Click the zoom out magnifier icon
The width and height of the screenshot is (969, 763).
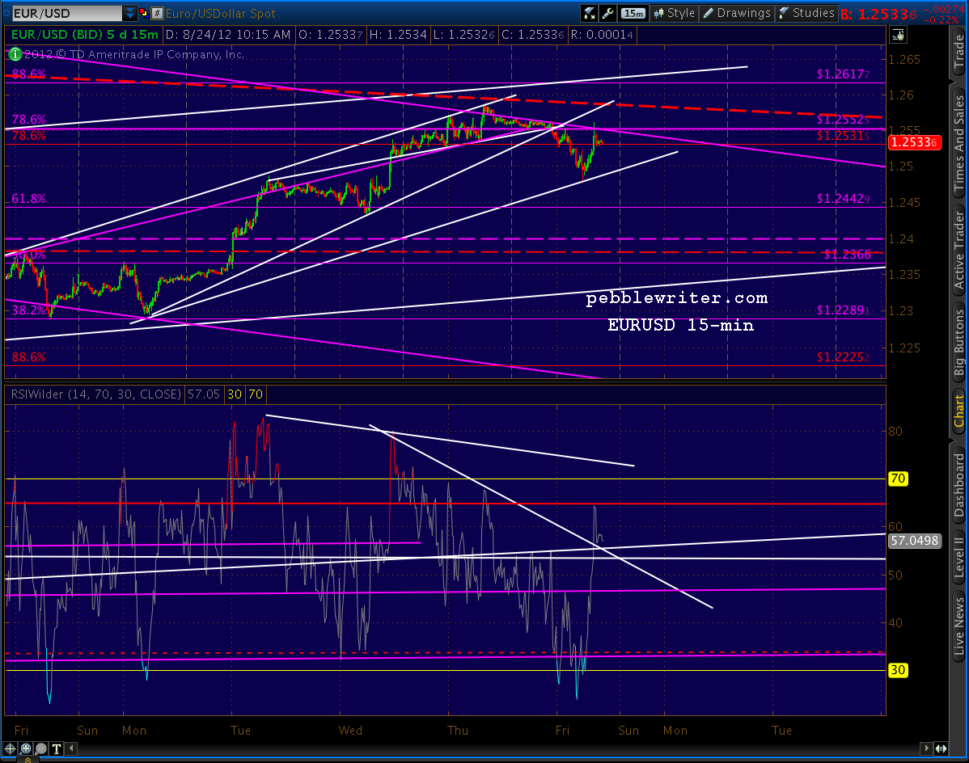point(40,748)
